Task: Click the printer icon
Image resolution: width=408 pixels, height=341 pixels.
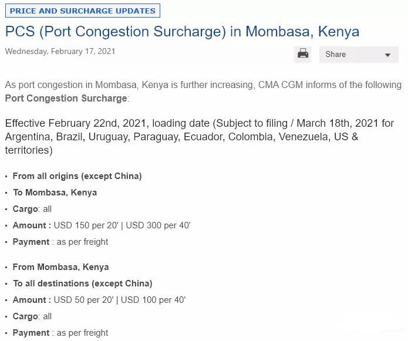Action: pyautogui.click(x=302, y=55)
